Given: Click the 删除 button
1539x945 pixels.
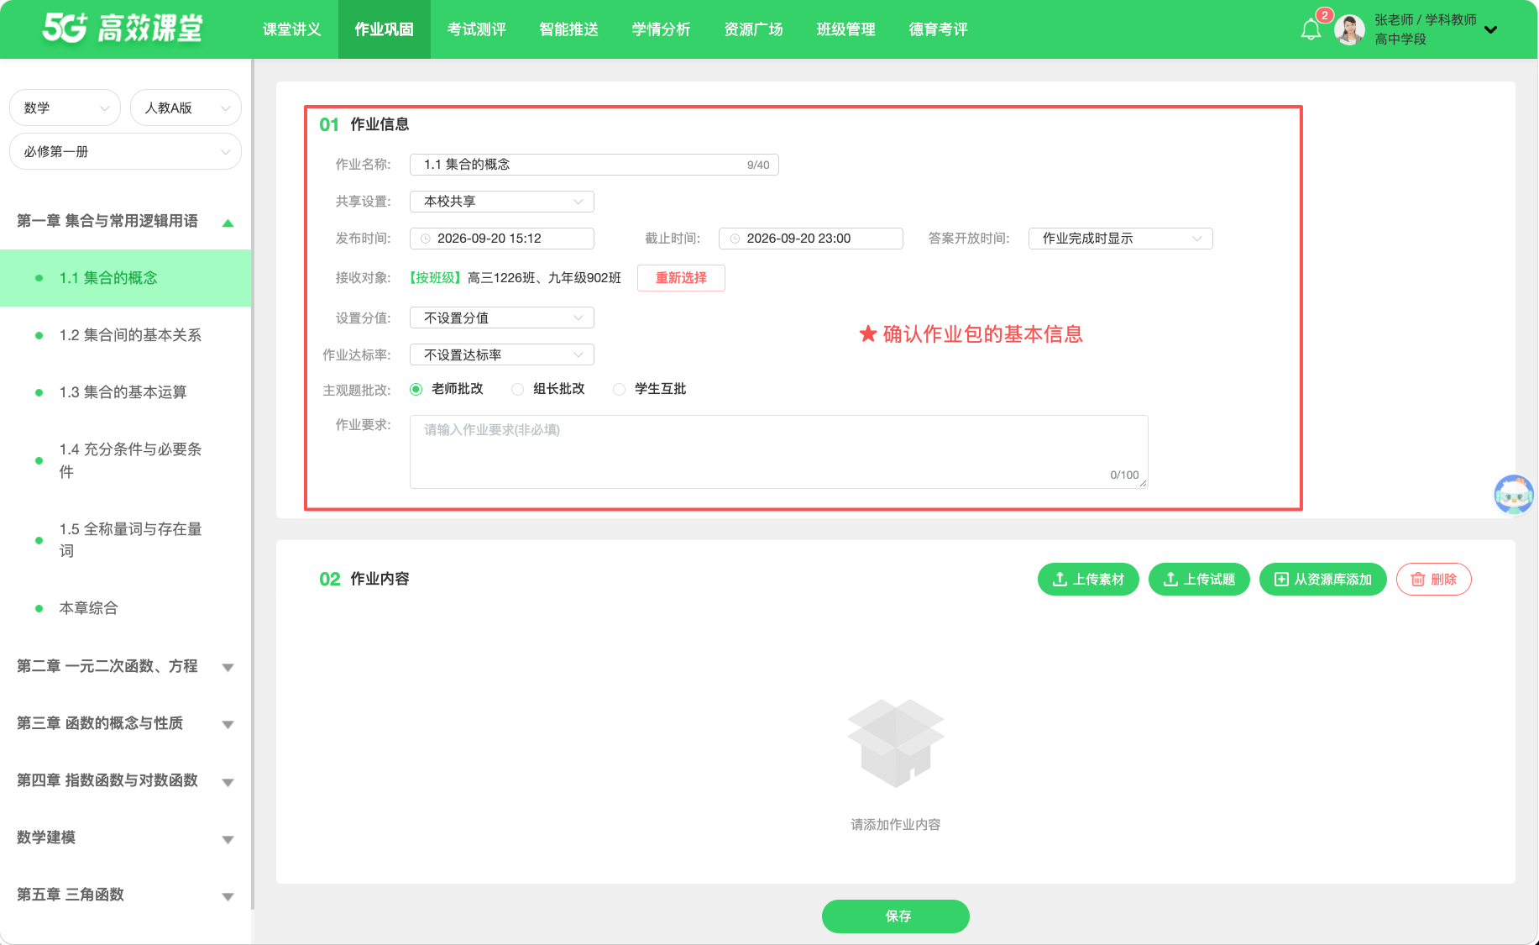Looking at the screenshot, I should coord(1434,580).
